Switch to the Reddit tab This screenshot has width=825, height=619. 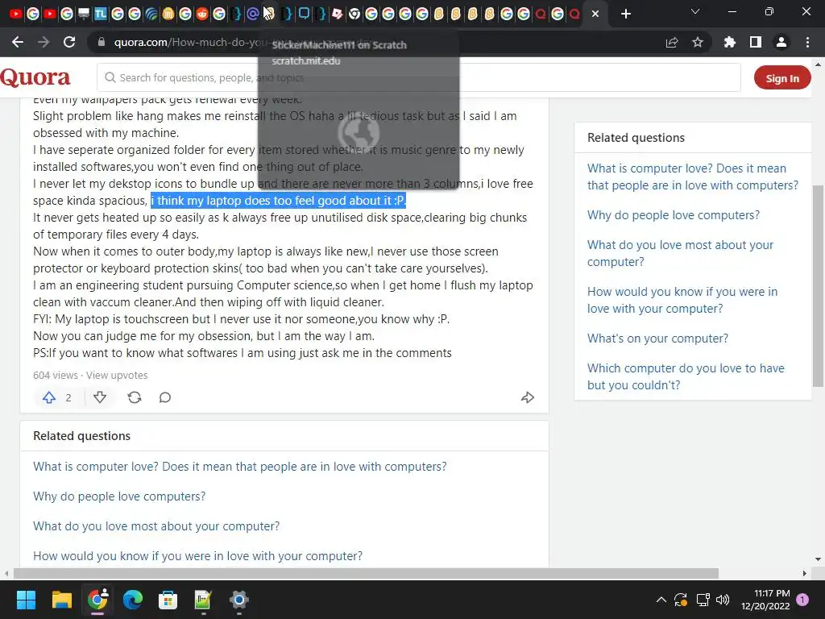(202, 15)
